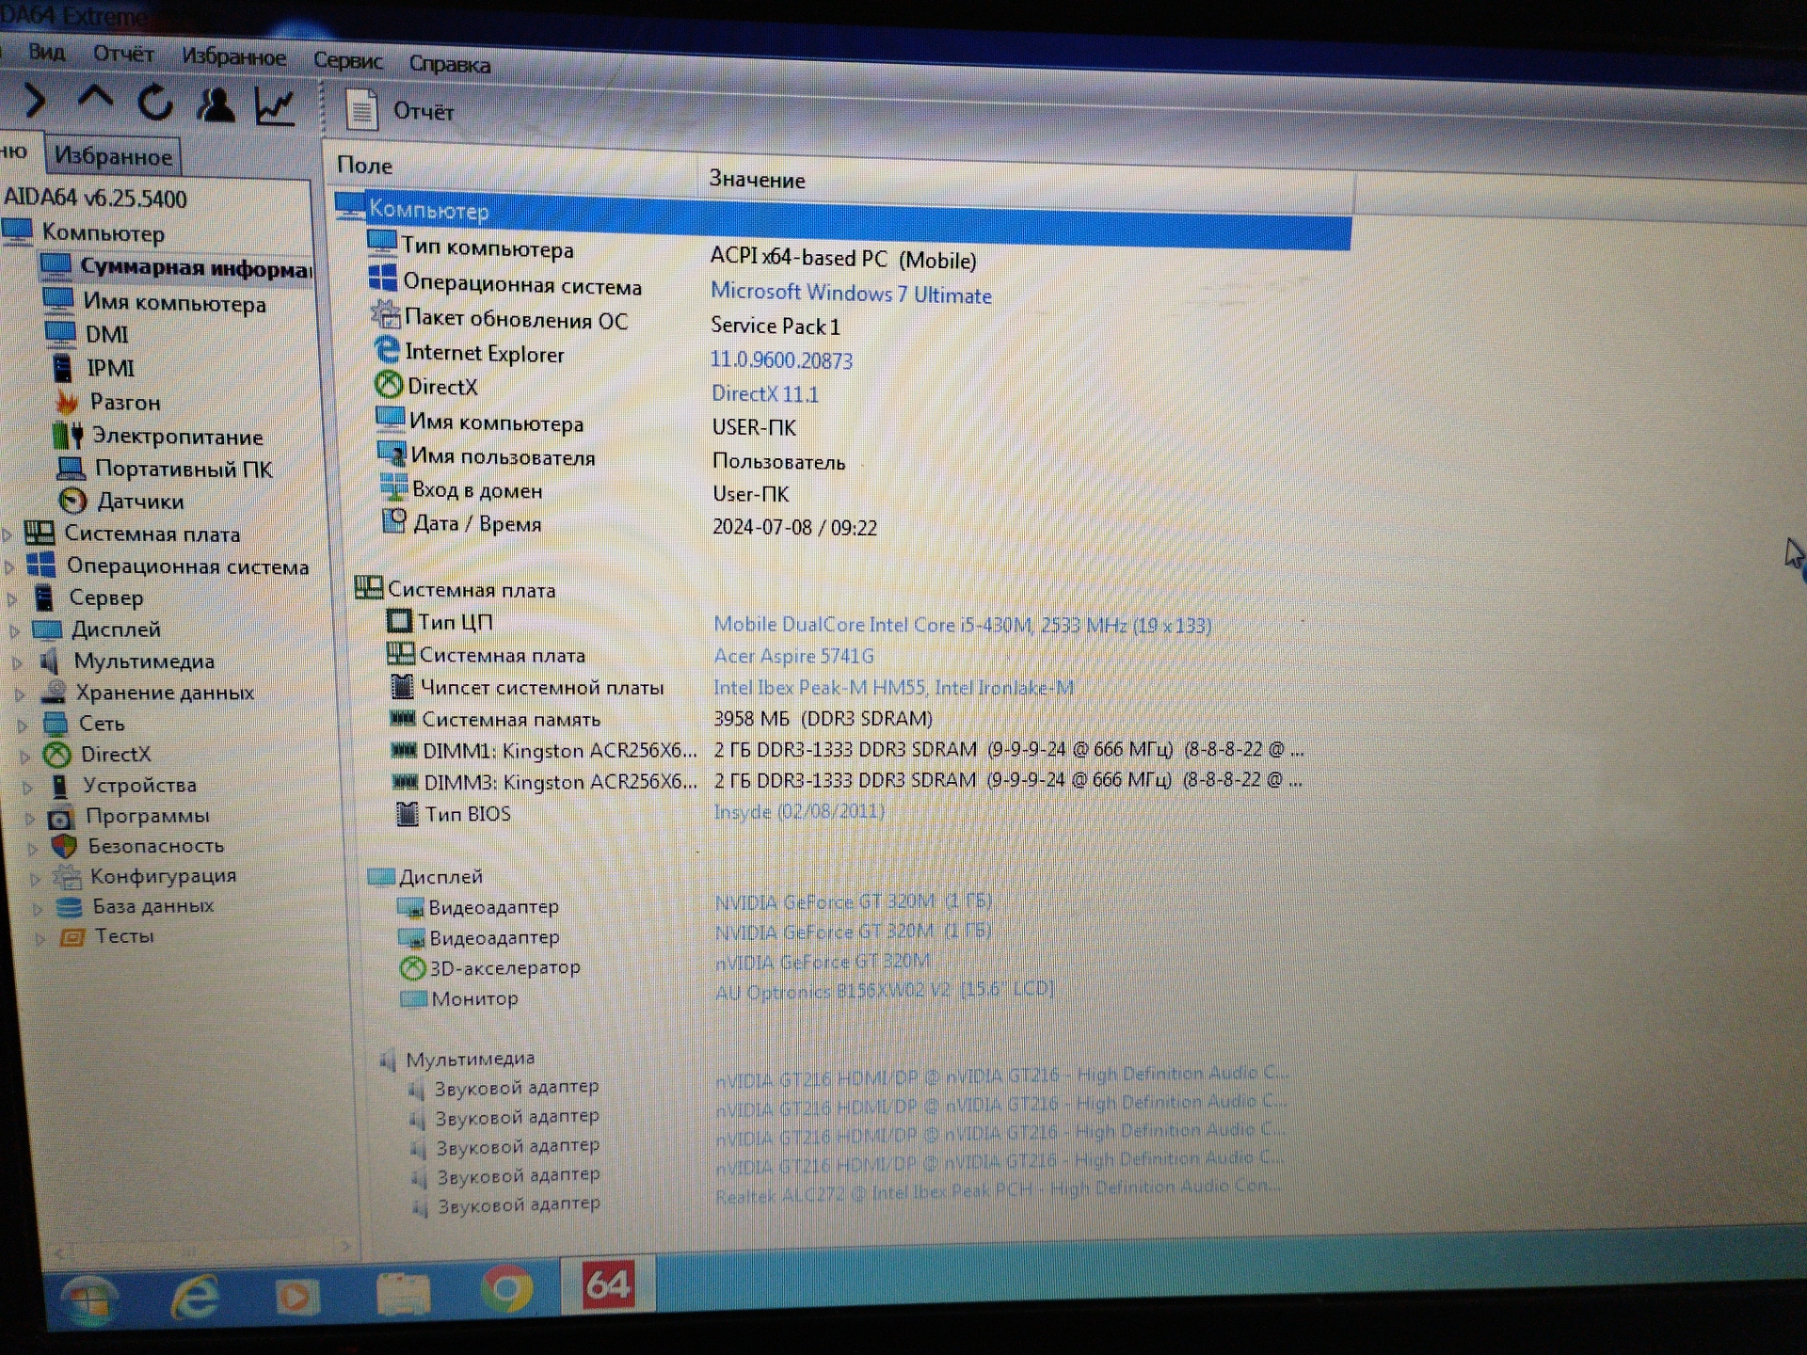The height and width of the screenshot is (1355, 1807).
Task: Open the Справка menu
Action: pyautogui.click(x=450, y=65)
